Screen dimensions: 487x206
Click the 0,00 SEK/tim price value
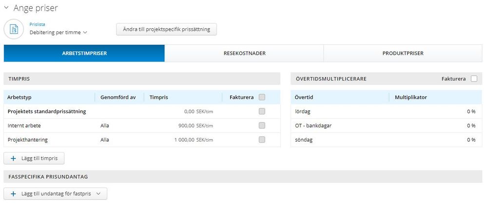pyautogui.click(x=199, y=111)
